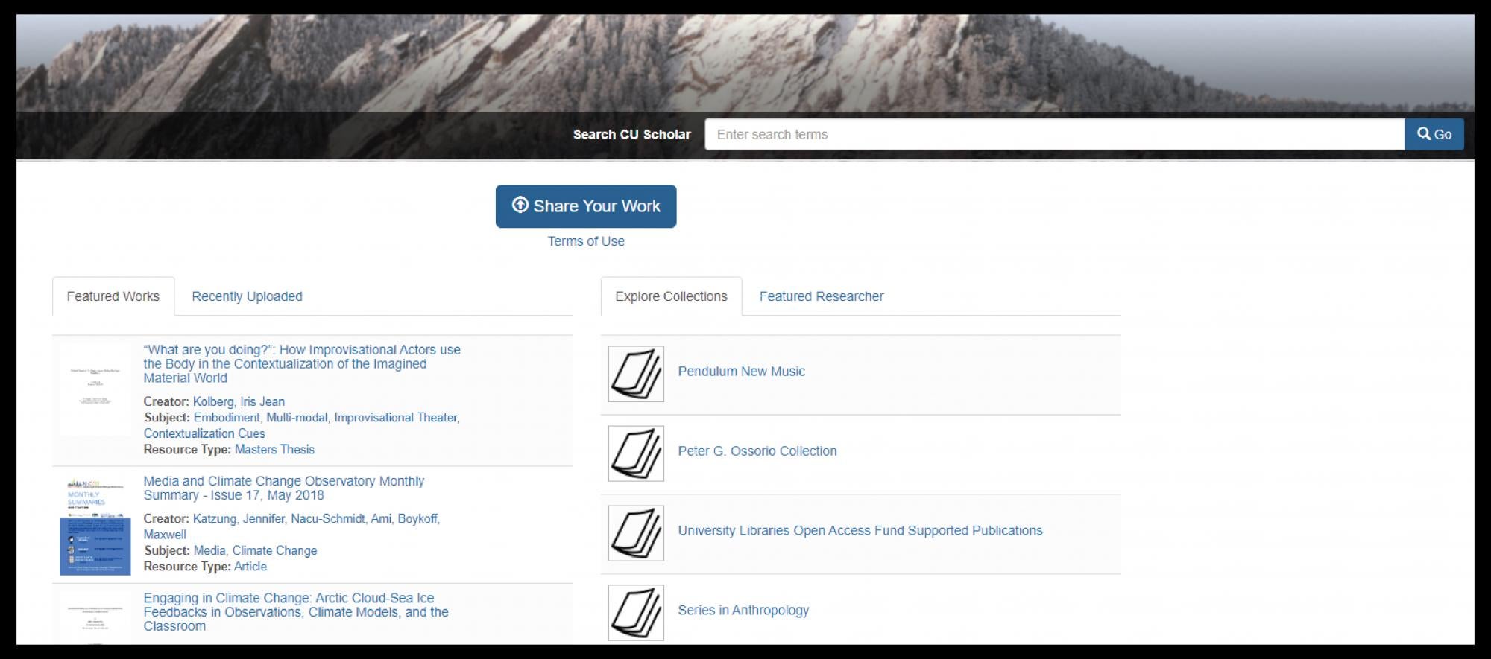
Task: Open the Pendulum New Music link
Action: tap(741, 372)
